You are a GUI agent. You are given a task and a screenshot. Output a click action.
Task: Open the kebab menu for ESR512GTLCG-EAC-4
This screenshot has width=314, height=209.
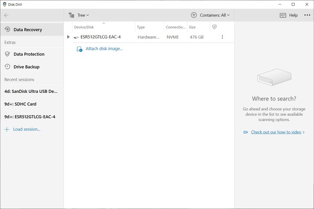pyautogui.click(x=222, y=37)
